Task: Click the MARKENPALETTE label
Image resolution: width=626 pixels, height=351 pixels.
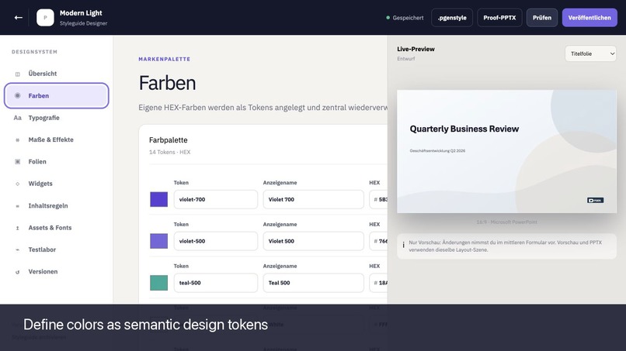Action: [x=165, y=59]
